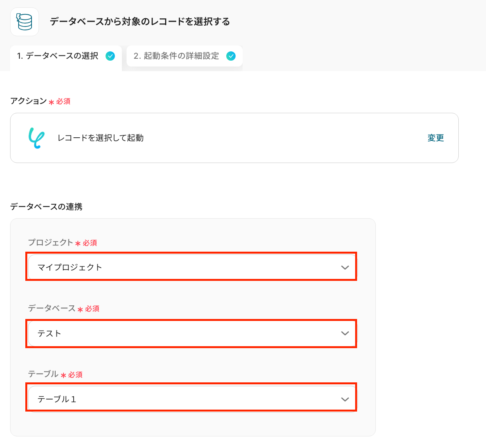The height and width of the screenshot is (445, 486).
Task: Click the checkmark on 起動条件の詳細設定 tab
Action: [x=231, y=56]
